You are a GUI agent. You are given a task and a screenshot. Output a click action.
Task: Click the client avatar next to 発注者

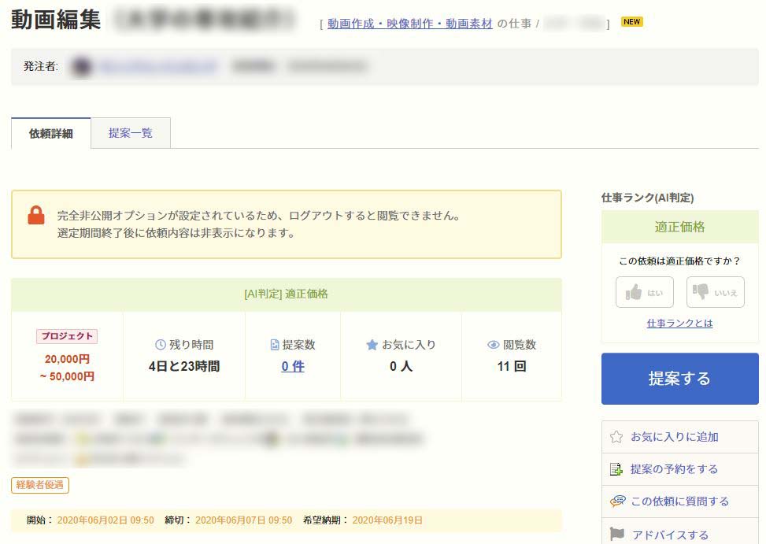81,66
